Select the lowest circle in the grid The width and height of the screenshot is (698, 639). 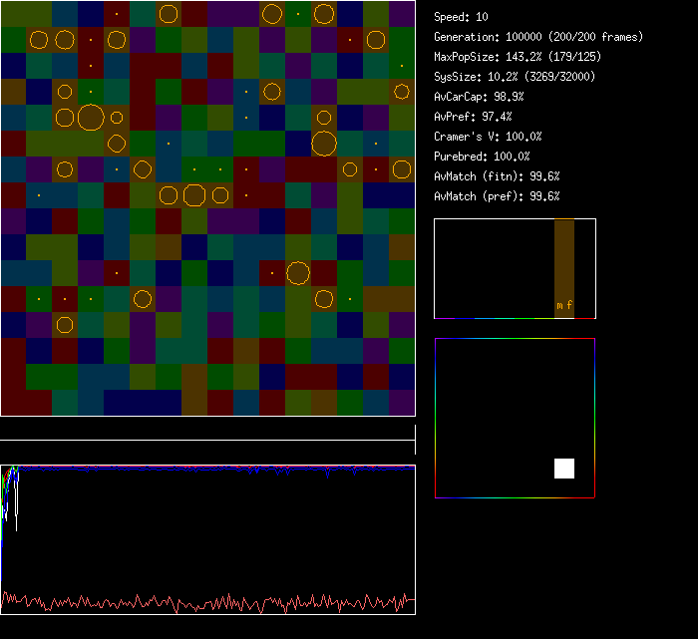coord(65,324)
